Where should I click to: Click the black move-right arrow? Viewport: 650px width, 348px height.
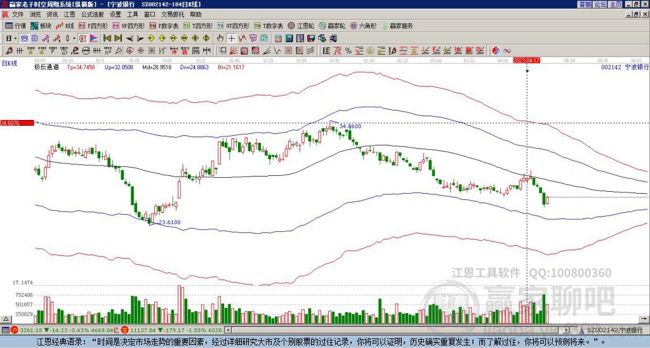(x=140, y=39)
